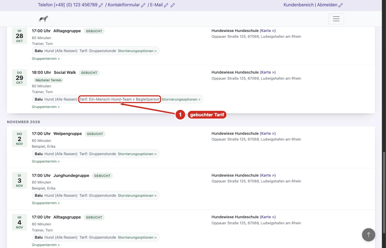The width and height of the screenshot is (386, 248).
Task: Click the Junghundegruppe appointment title
Action: coord(71,176)
